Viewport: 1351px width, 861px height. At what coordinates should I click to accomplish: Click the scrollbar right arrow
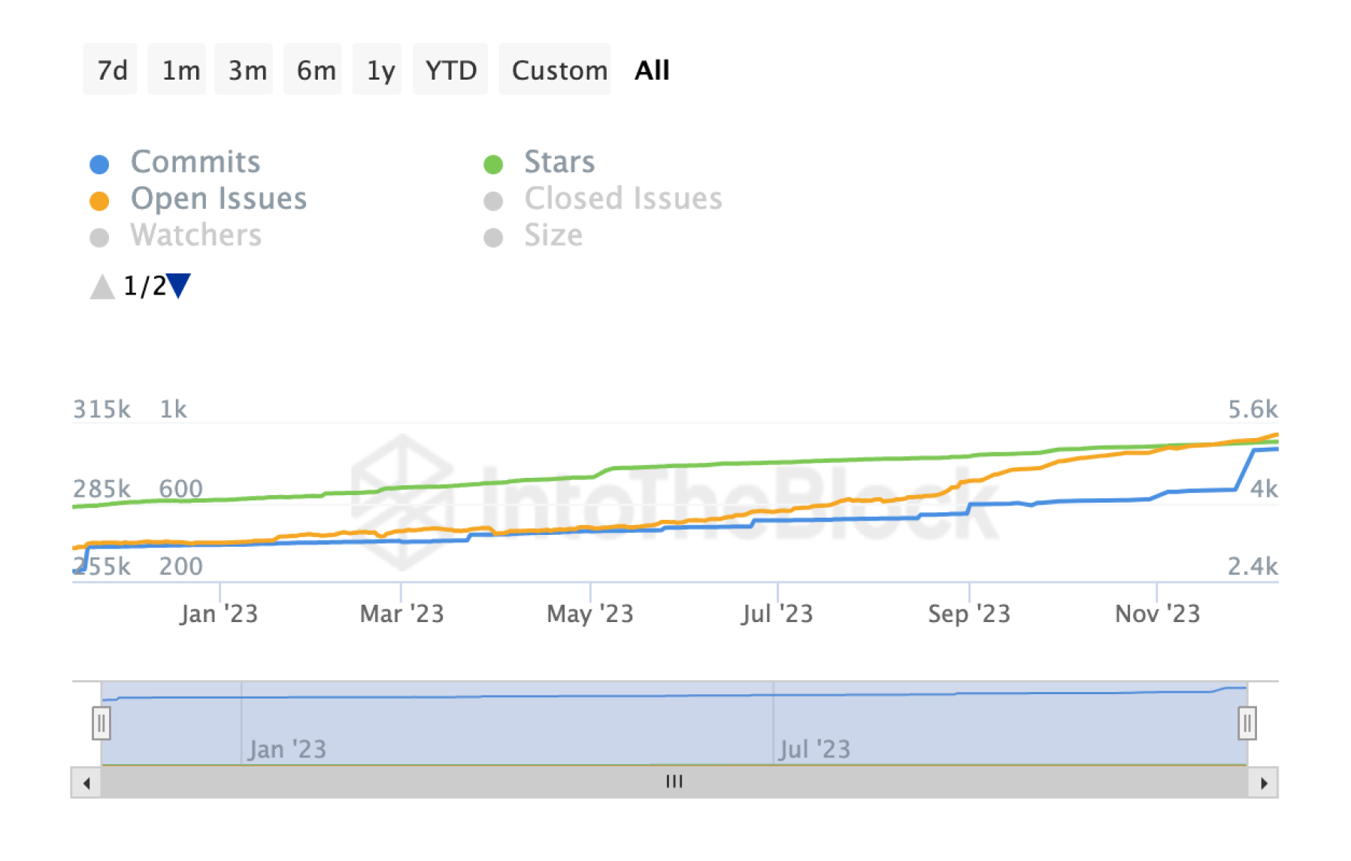(x=1264, y=783)
